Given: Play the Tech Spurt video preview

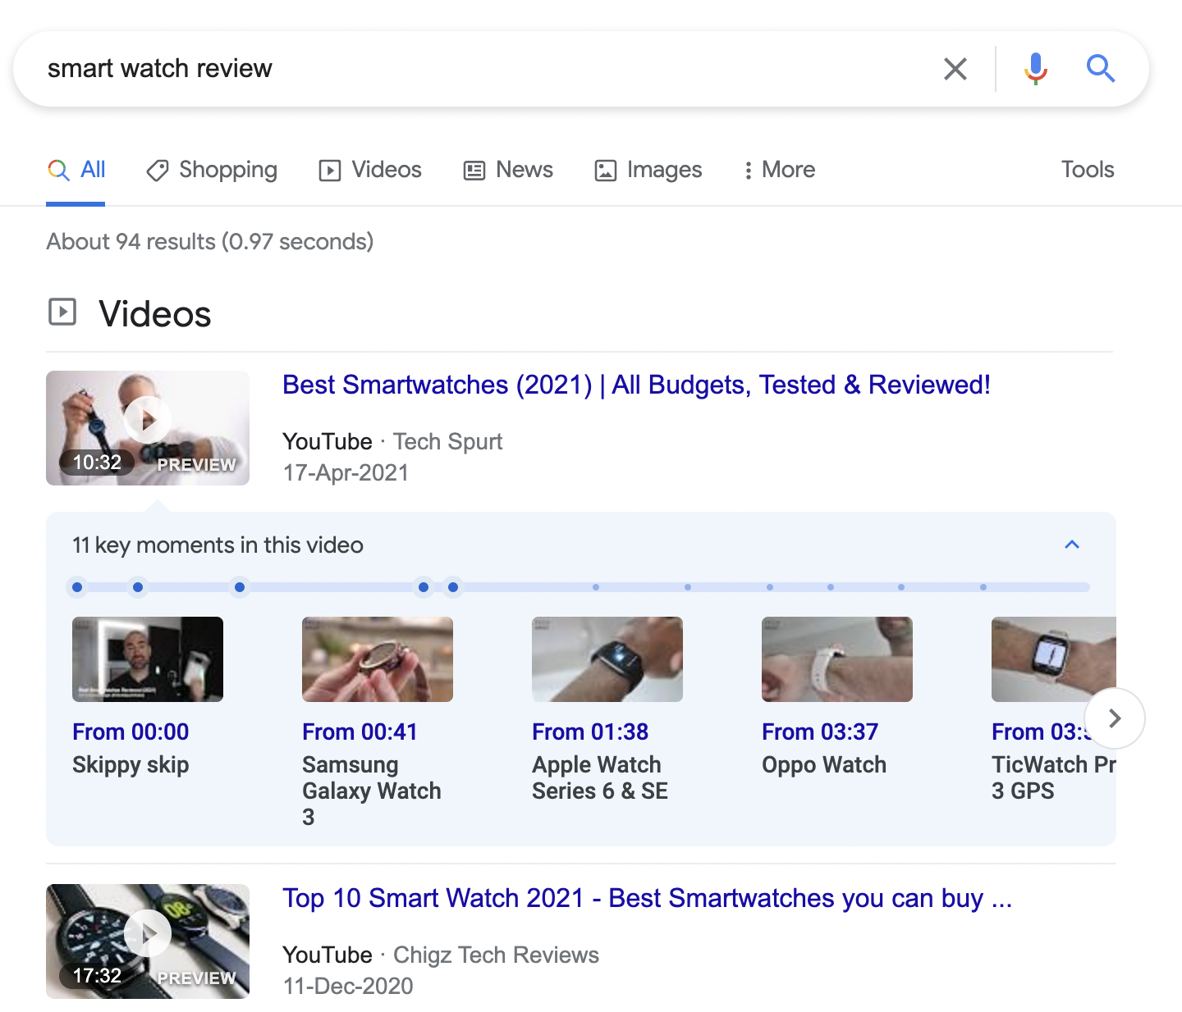Looking at the screenshot, I should pyautogui.click(x=148, y=428).
